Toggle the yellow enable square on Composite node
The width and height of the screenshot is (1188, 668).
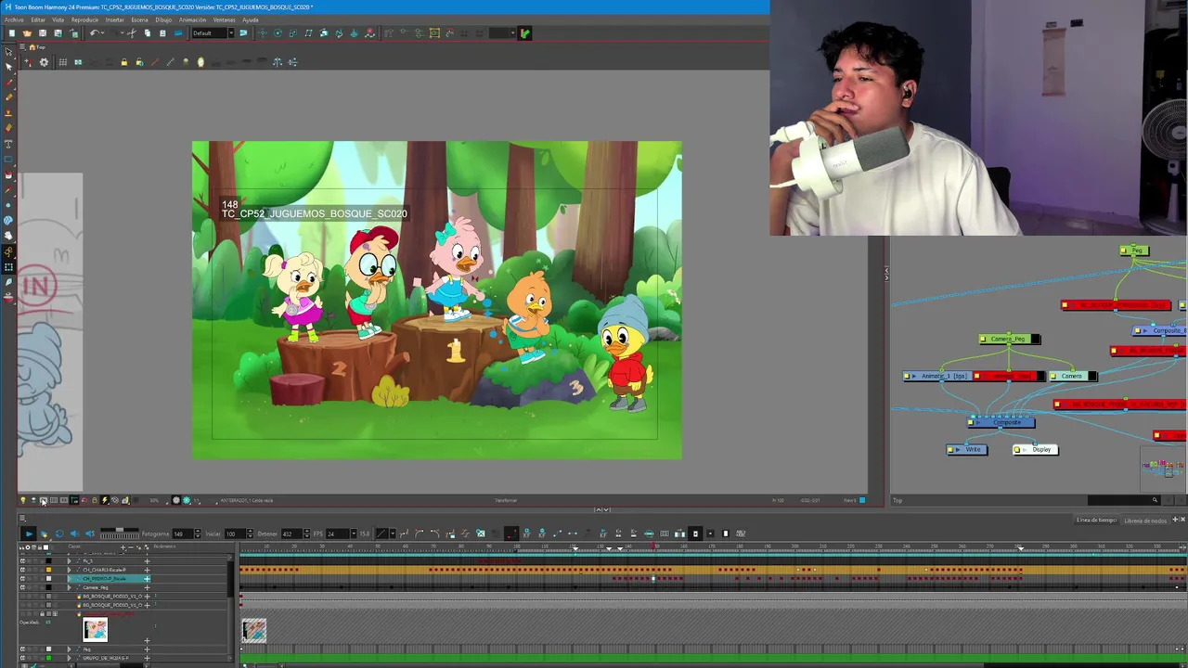pos(971,422)
